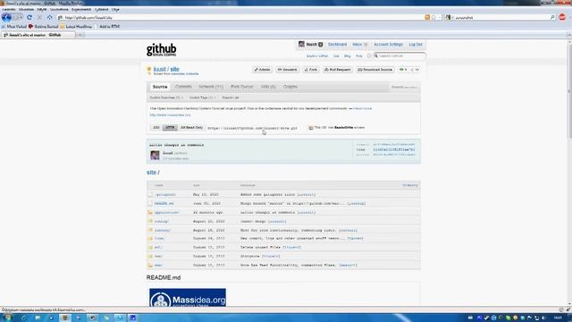Open the Wiki (0) tab

pos(268,87)
